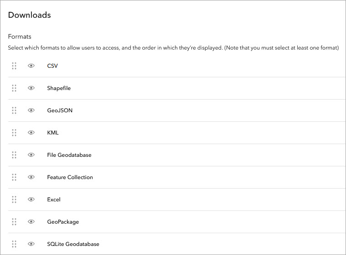Disable File Geodatabase format visibility
Viewport: 346px width, 255px height.
point(31,155)
